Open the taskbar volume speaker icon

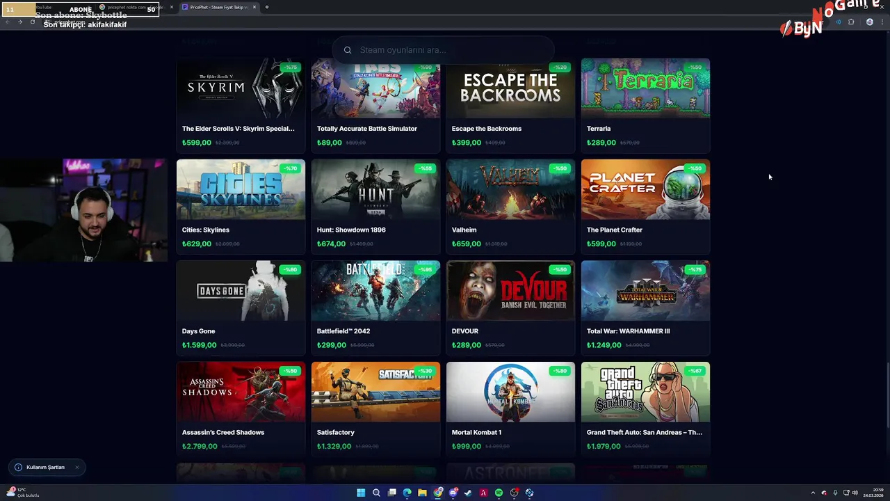(x=855, y=493)
